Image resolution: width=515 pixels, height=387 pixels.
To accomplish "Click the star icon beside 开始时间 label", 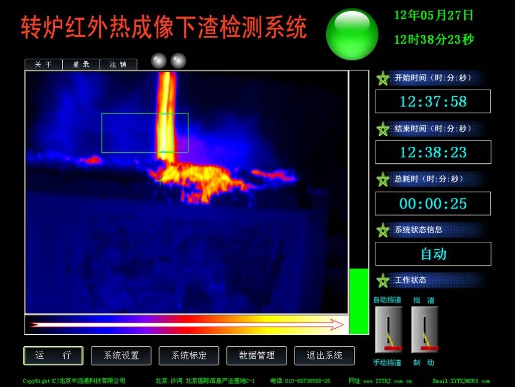I will tap(383, 78).
